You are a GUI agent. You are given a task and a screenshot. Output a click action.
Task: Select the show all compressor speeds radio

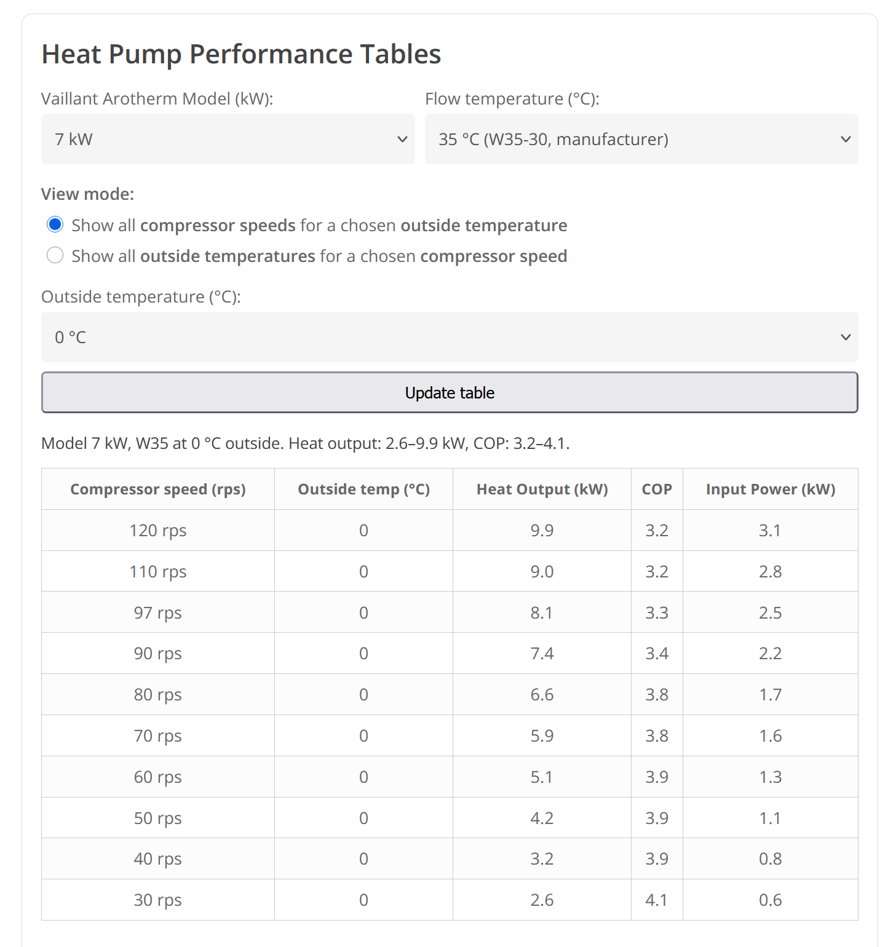(x=55, y=224)
